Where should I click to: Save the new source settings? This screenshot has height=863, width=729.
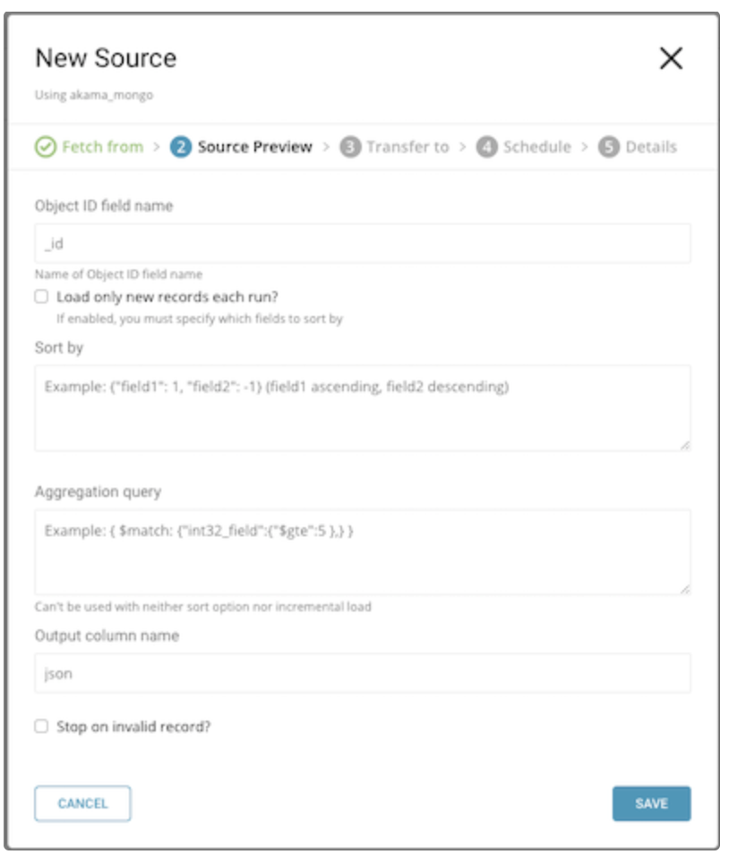coord(651,803)
